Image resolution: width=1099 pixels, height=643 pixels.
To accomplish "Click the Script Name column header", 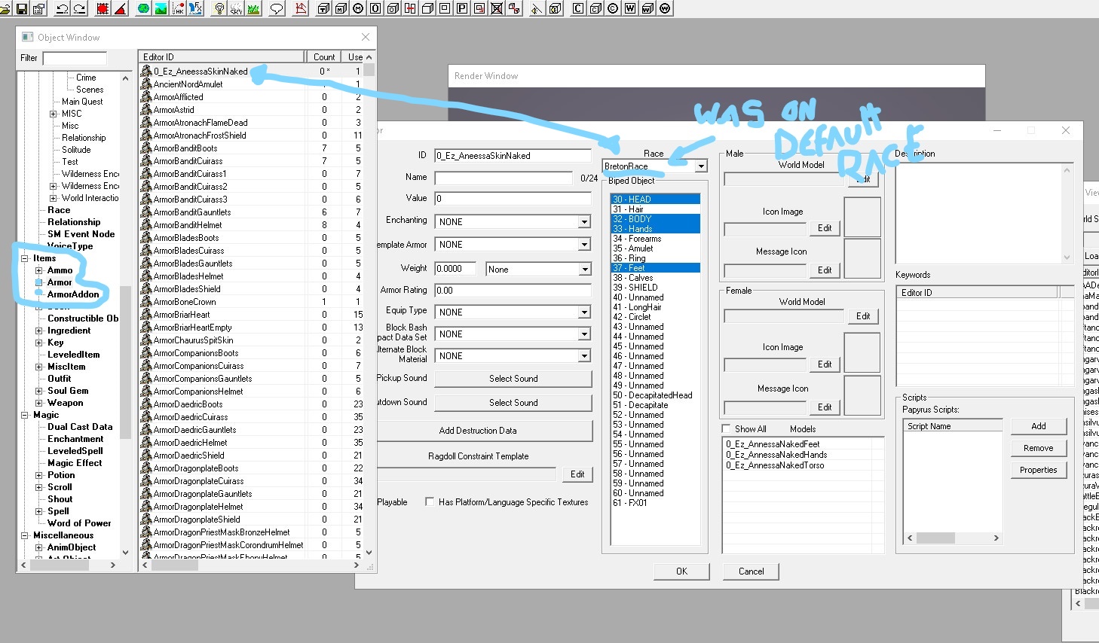I will (x=953, y=425).
